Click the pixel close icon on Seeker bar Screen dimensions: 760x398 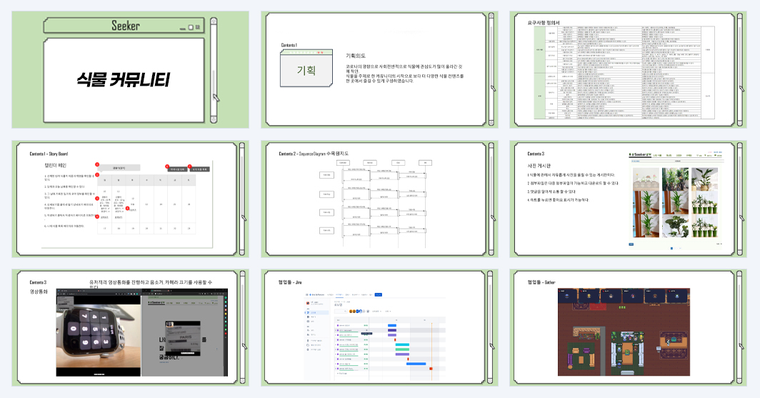198,27
